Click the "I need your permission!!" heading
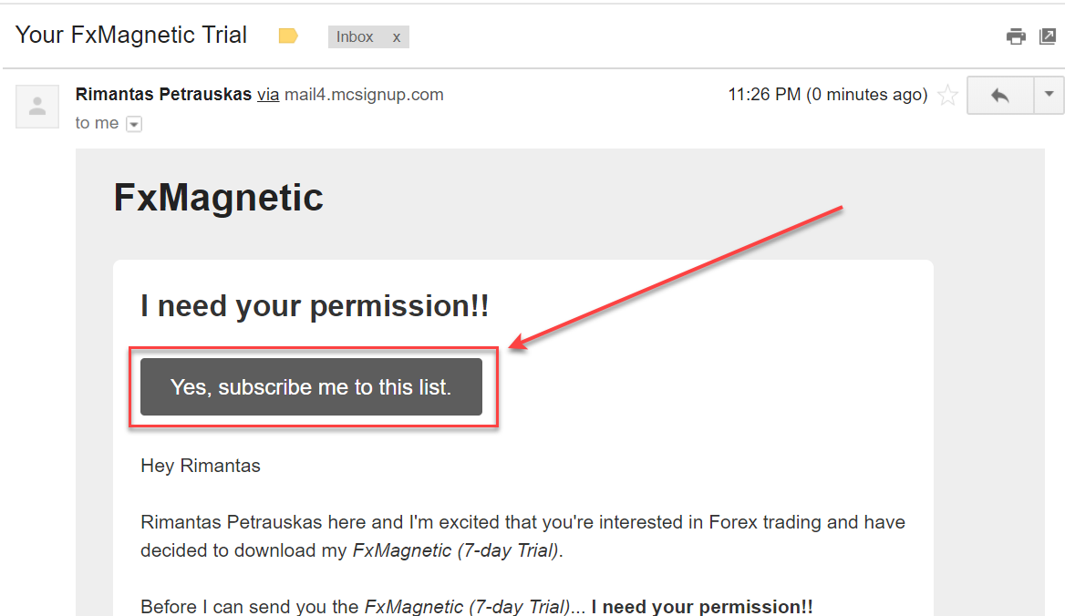1065x616 pixels. click(x=315, y=306)
